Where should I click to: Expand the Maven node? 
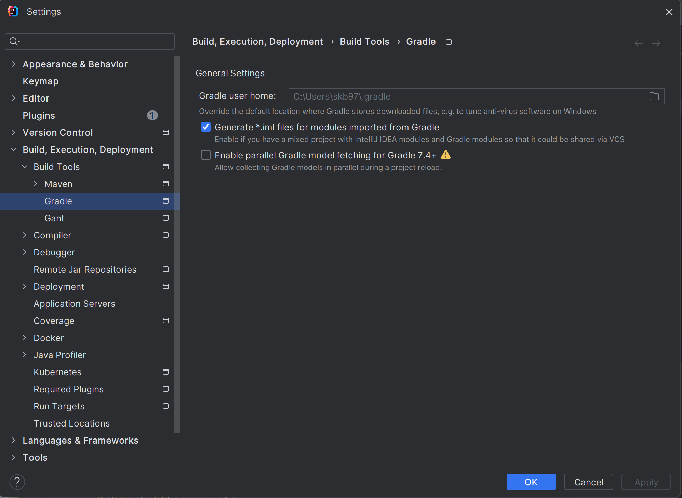pos(35,184)
